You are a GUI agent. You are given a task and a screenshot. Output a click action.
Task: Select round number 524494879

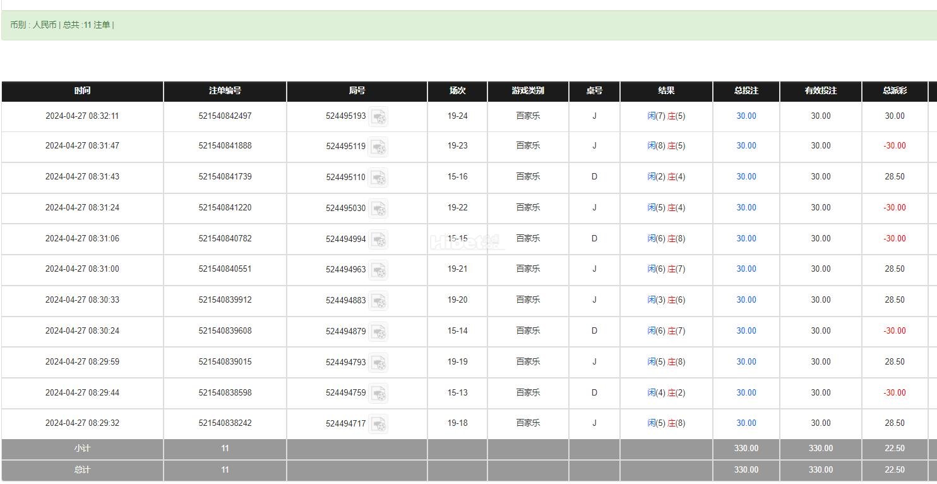click(x=346, y=331)
